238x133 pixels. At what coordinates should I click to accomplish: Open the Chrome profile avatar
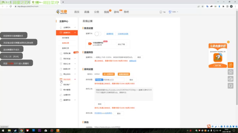[x=231, y=6]
